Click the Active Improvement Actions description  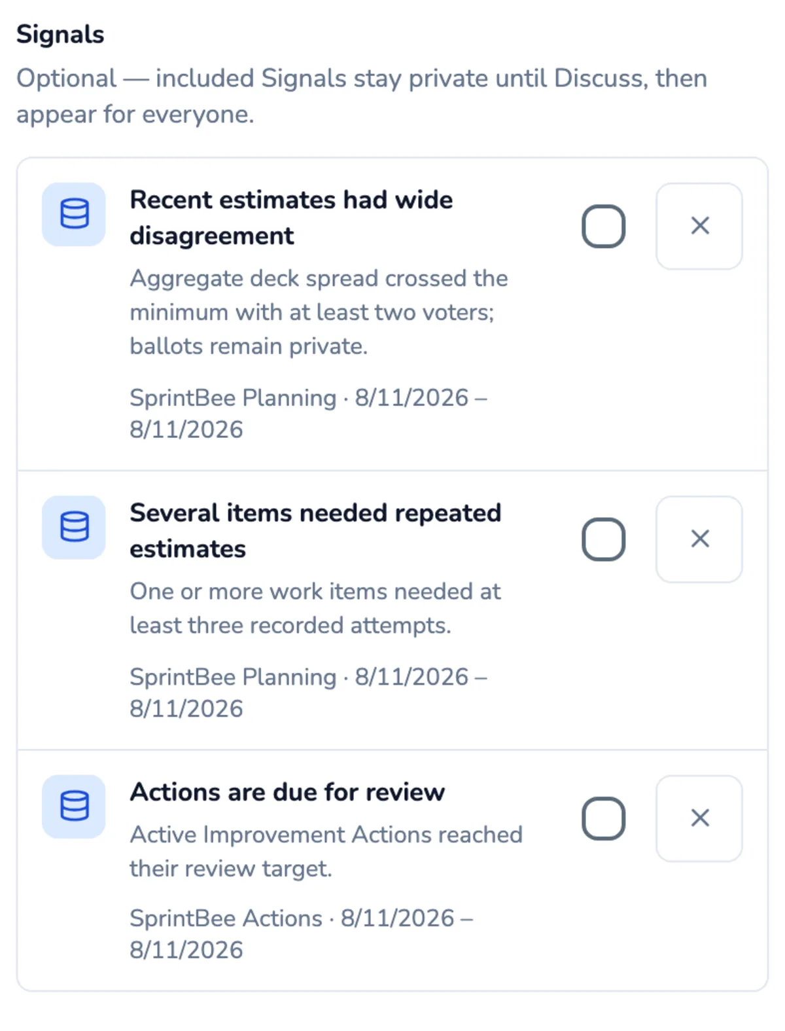pyautogui.click(x=326, y=852)
